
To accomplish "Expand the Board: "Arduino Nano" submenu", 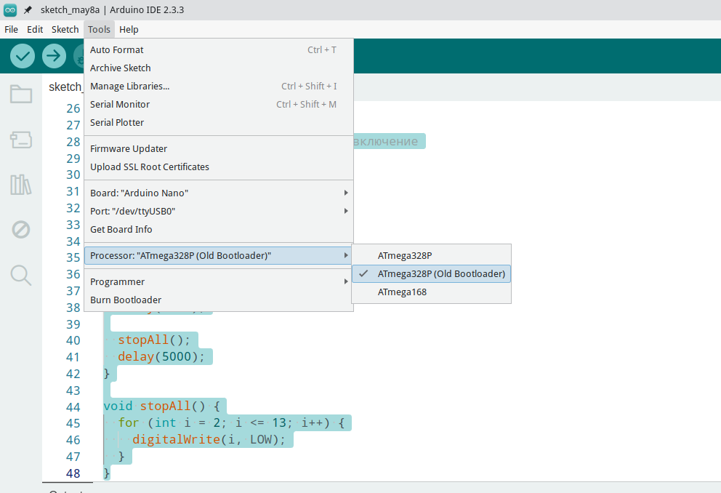I will point(219,193).
